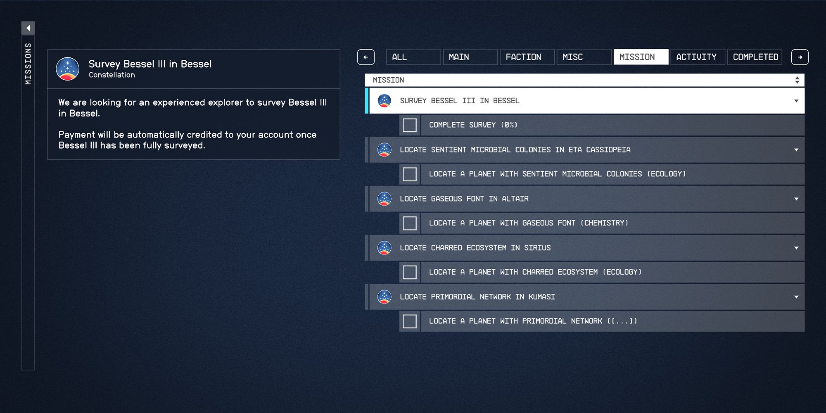Viewport: 826px width, 413px height.
Task: Click Constellation icon beside Charred Ecosystem mission
Action: point(385,248)
